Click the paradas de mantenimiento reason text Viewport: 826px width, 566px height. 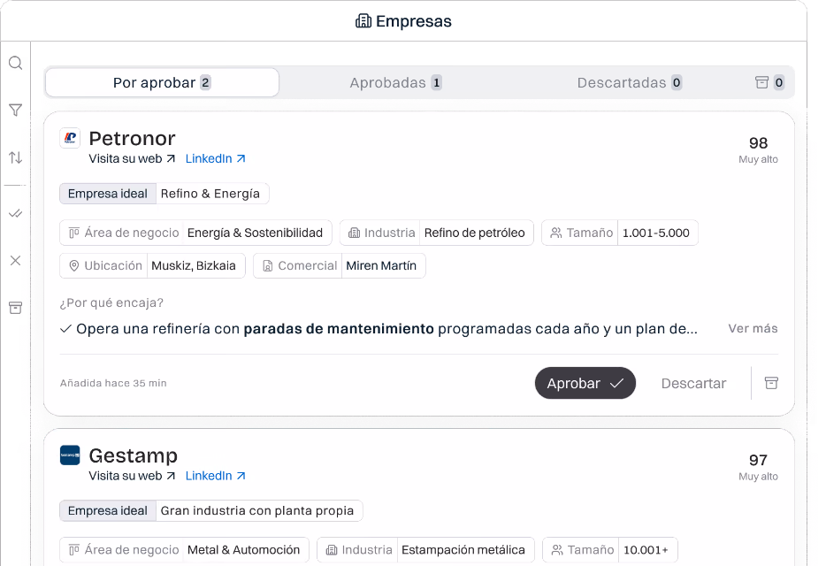pos(339,329)
